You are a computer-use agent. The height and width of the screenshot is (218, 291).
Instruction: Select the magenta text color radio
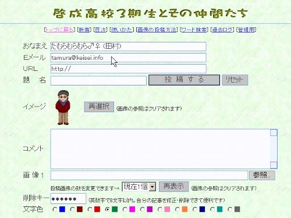click(x=125, y=209)
